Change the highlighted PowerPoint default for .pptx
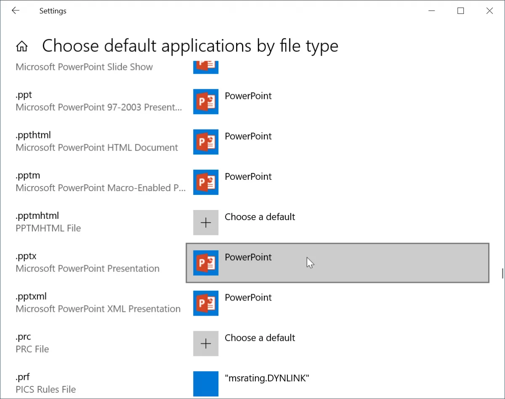 (337, 263)
